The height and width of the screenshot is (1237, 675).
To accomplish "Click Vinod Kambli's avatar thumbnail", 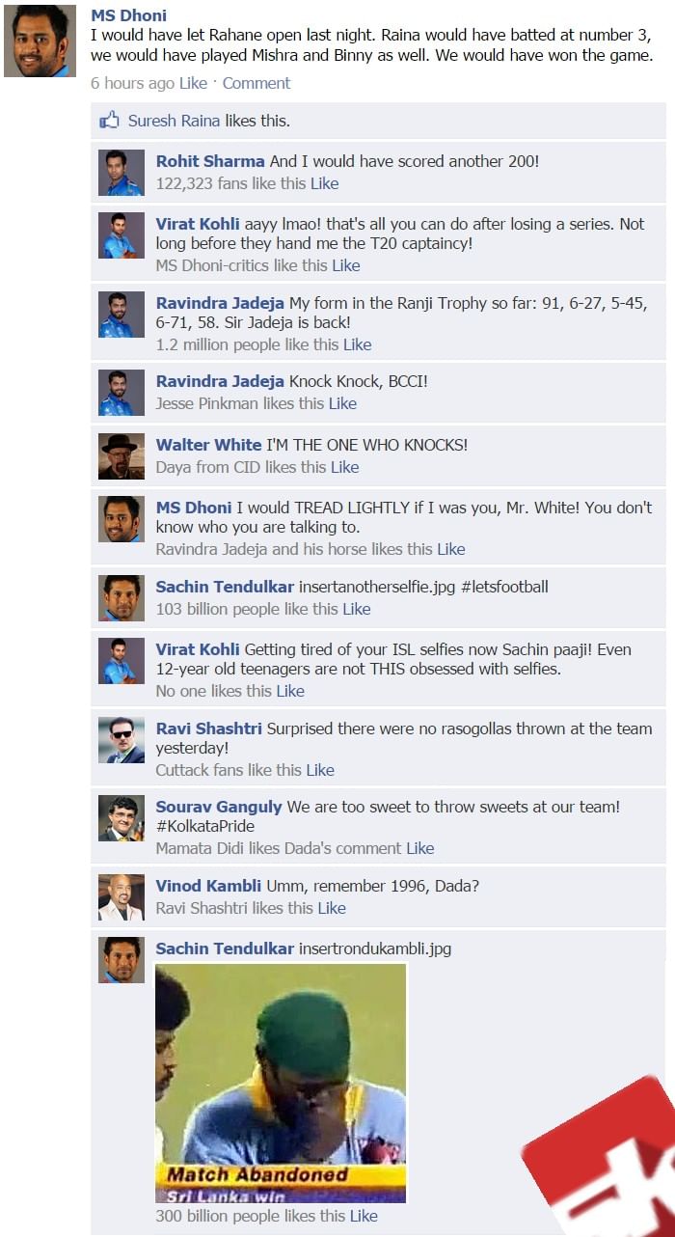I will pos(121,897).
